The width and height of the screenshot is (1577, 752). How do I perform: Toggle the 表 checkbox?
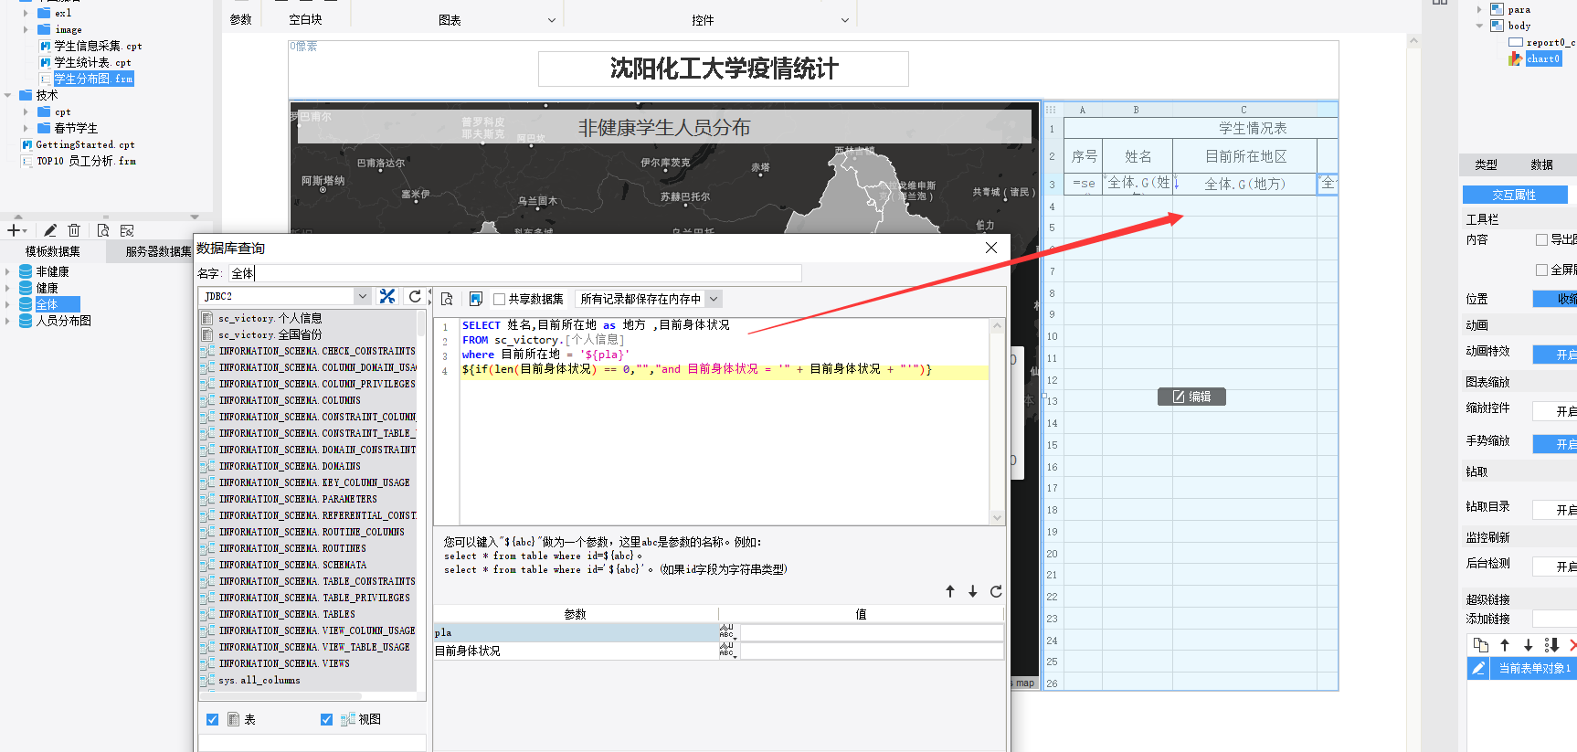point(213,719)
